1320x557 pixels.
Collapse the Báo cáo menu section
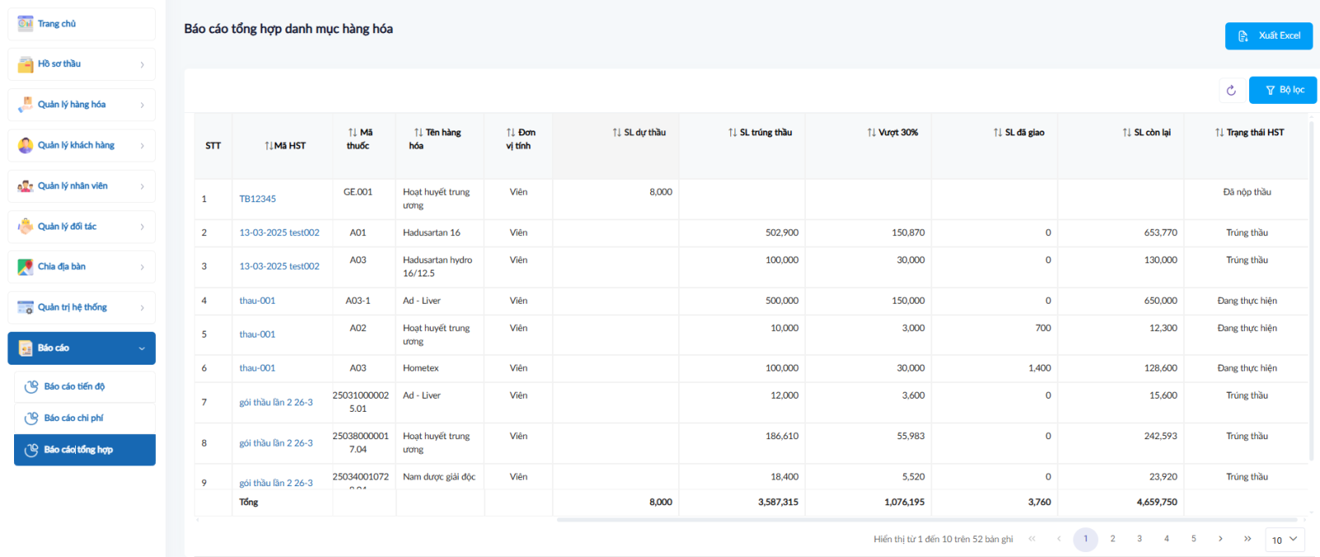tap(141, 348)
